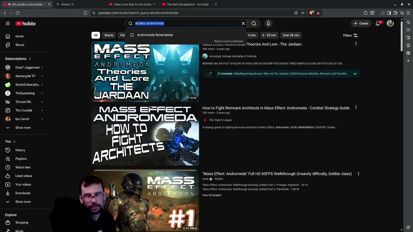Open the browser main menu
The width and height of the screenshot is (413, 232).
pyautogui.click(x=408, y=13)
